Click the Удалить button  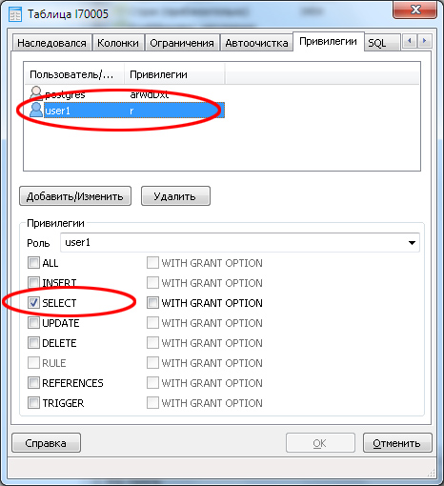(x=175, y=196)
